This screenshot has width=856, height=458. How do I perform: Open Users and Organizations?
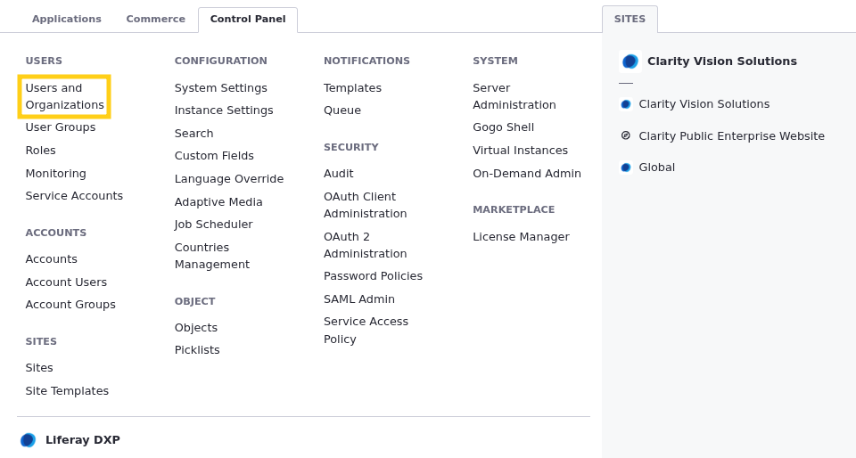[64, 96]
